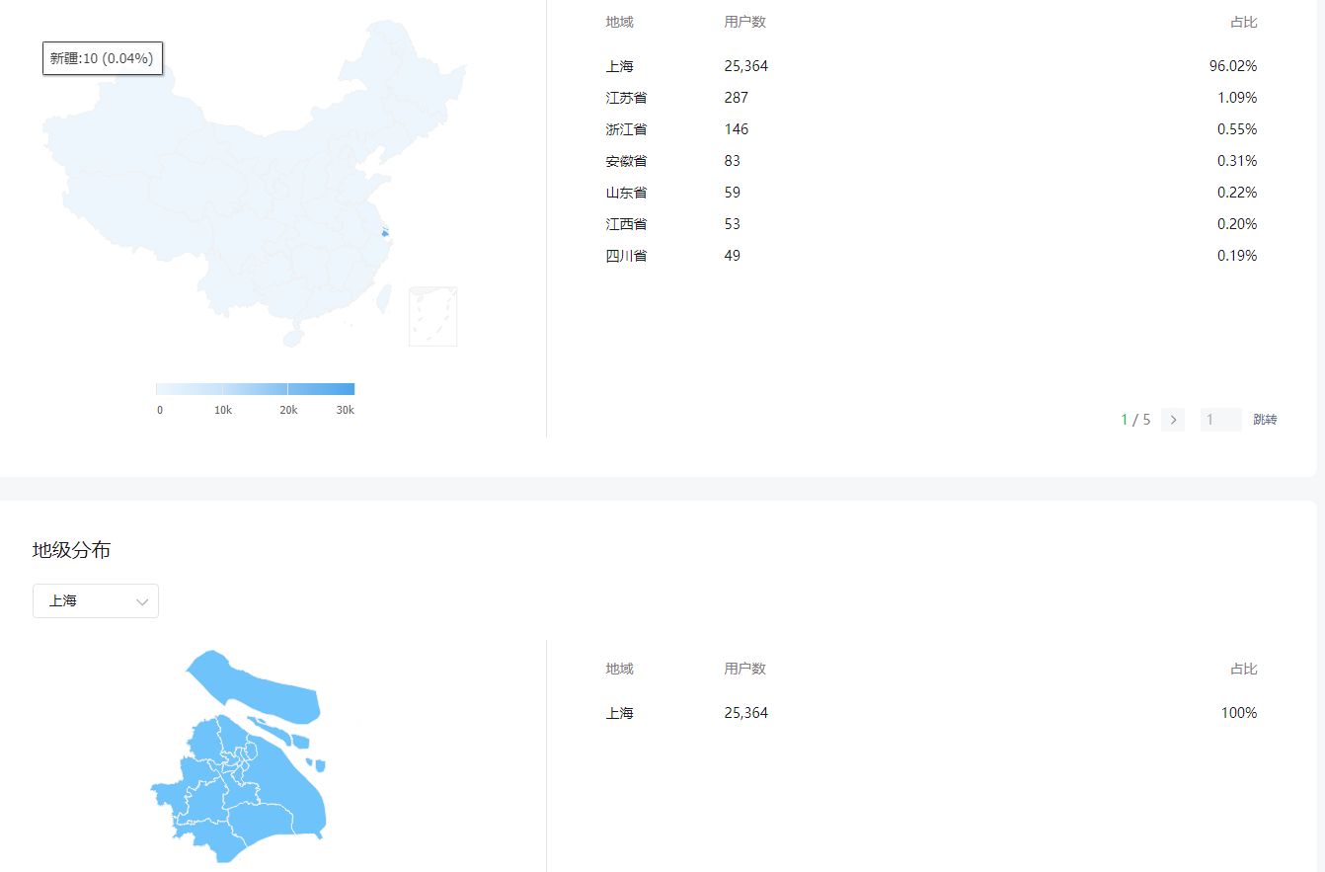Click the 0.19% share value

(x=1237, y=256)
